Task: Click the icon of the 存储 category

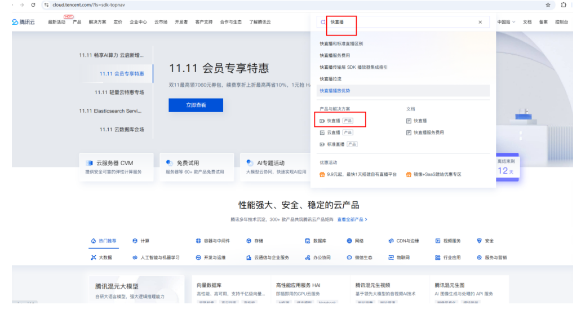Action: click(249, 241)
